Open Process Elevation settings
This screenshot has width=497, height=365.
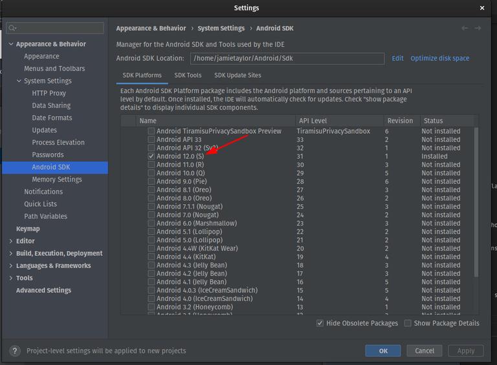pyautogui.click(x=58, y=143)
